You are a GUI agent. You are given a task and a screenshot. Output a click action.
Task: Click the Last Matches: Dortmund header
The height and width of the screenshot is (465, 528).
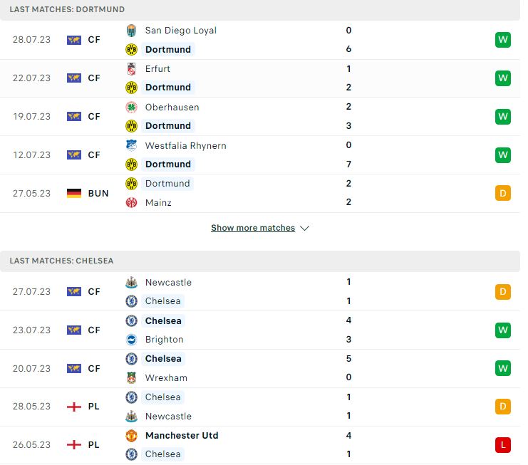coord(260,10)
